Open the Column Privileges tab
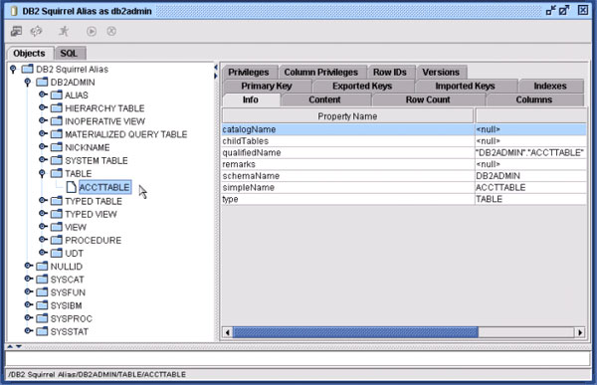 (321, 73)
